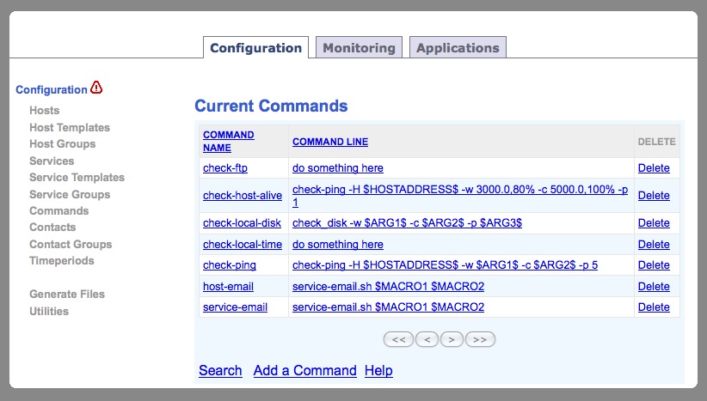Delete the check-ftp command

[654, 168]
